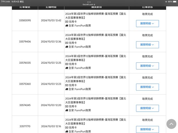Select truck icon in order 33574245 row
Image resolution: width=178 pixels, height=133 pixels.
pos(66,110)
